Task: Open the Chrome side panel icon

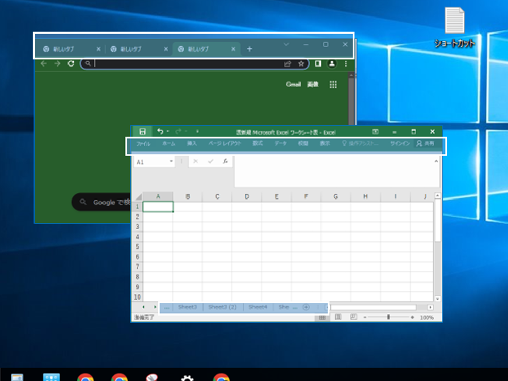Action: tap(318, 63)
